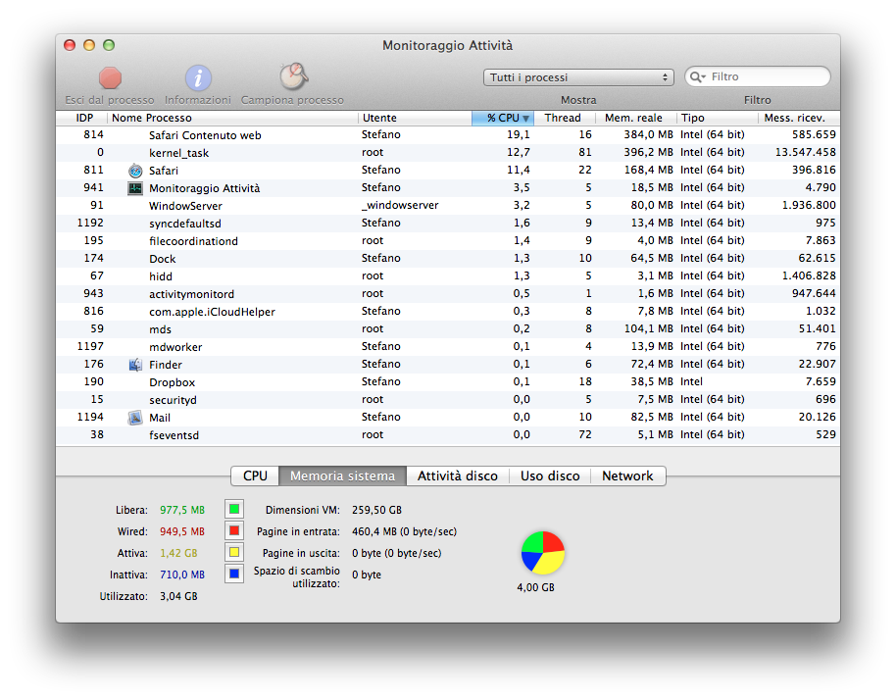896x700 pixels.
Task: Sort by Mem. reale column header
Action: pos(636,118)
